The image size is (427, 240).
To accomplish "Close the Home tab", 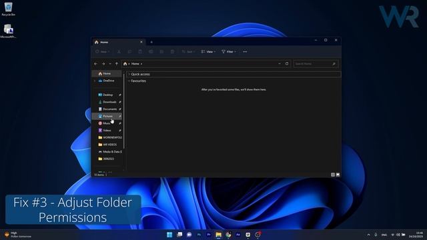I will click(141, 42).
